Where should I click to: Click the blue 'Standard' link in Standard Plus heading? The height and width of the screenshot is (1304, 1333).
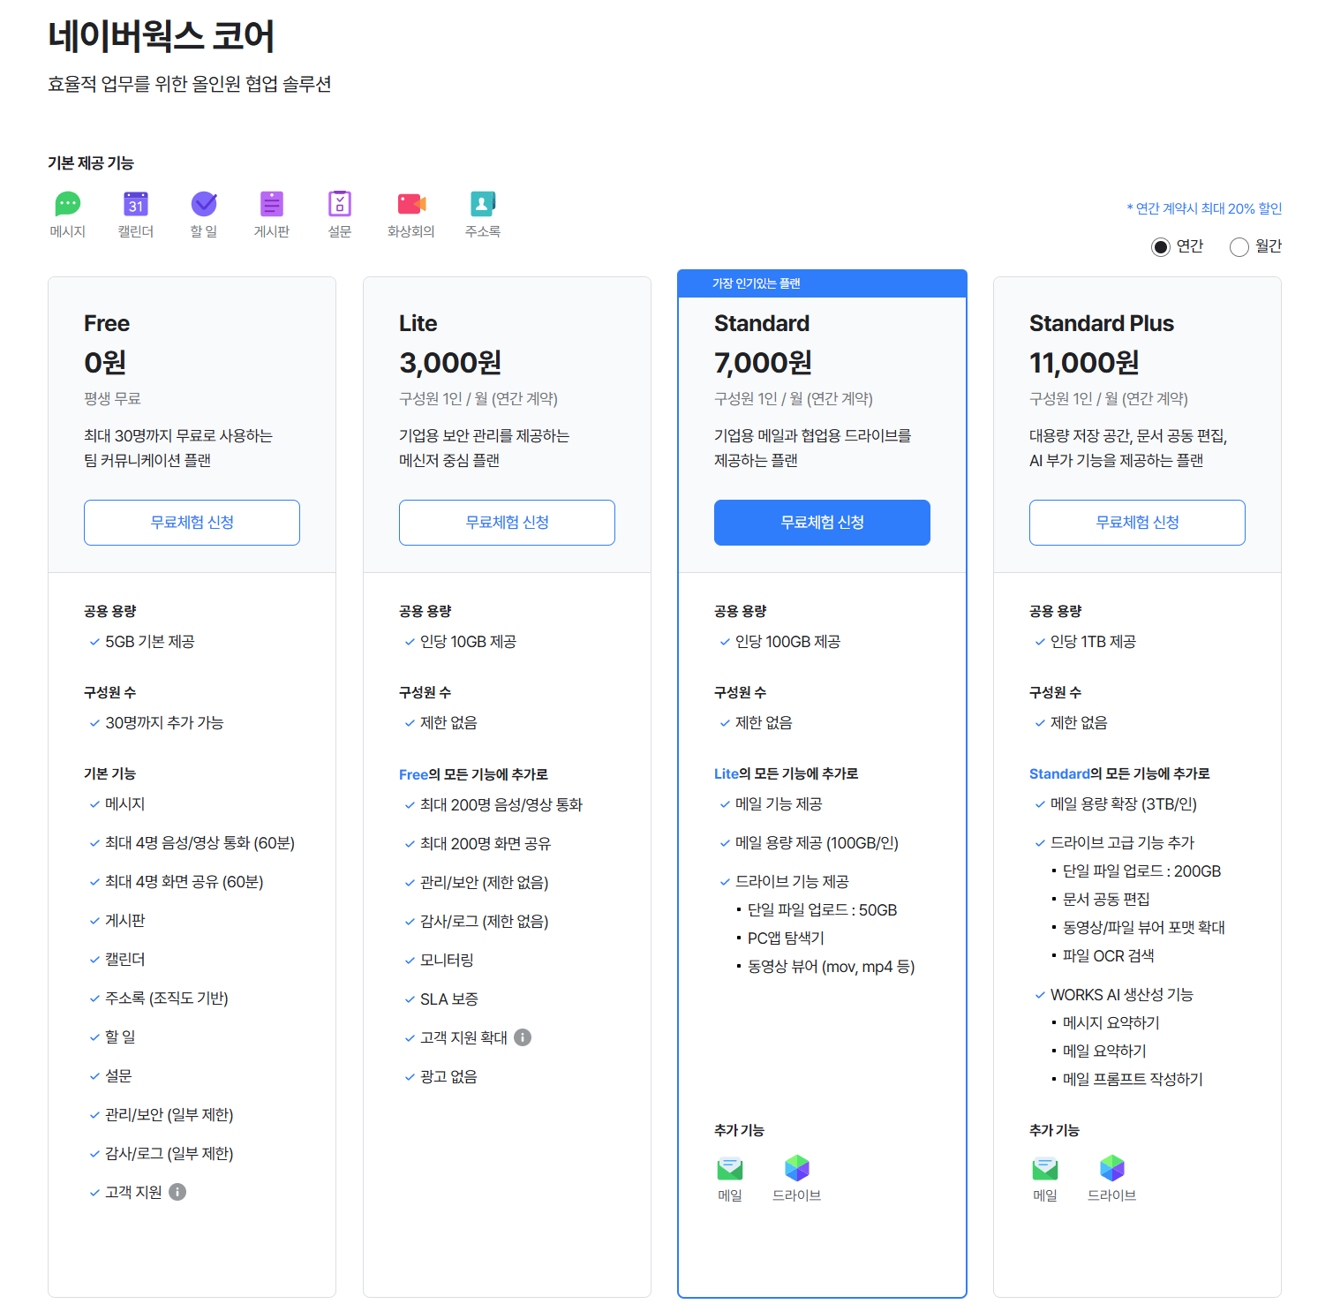(1059, 773)
